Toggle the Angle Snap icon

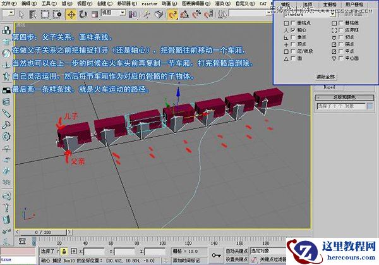(184, 15)
